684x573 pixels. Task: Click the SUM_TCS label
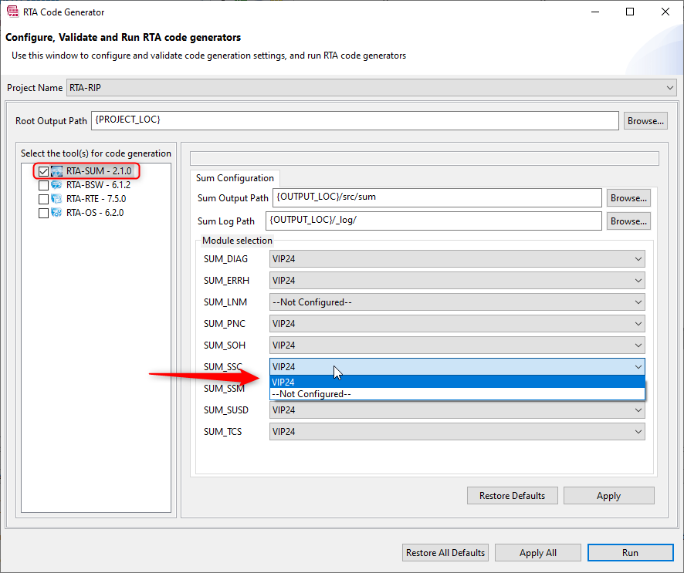pos(222,432)
